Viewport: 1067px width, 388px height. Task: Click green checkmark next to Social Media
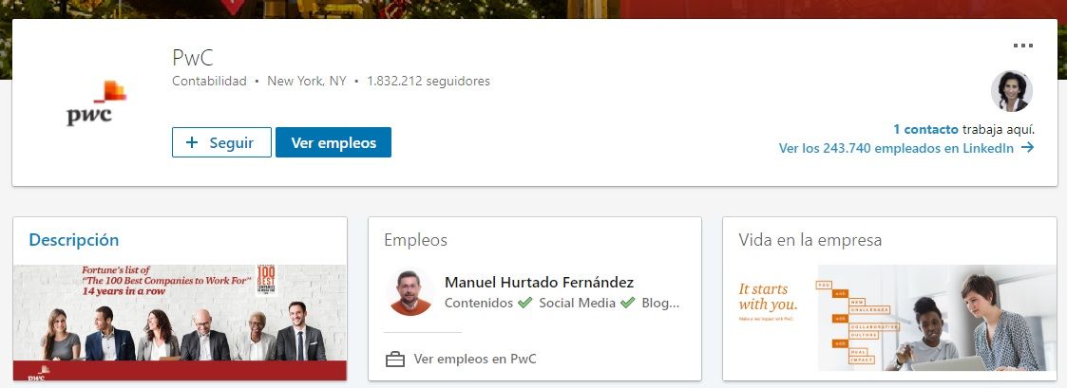coord(627,303)
